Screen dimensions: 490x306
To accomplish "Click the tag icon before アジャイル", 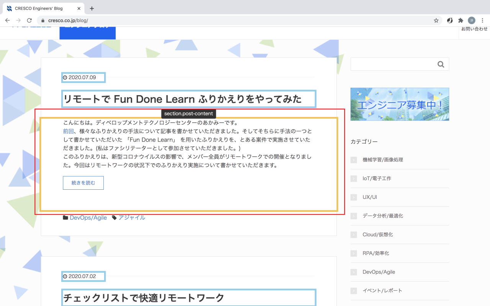I will [114, 218].
